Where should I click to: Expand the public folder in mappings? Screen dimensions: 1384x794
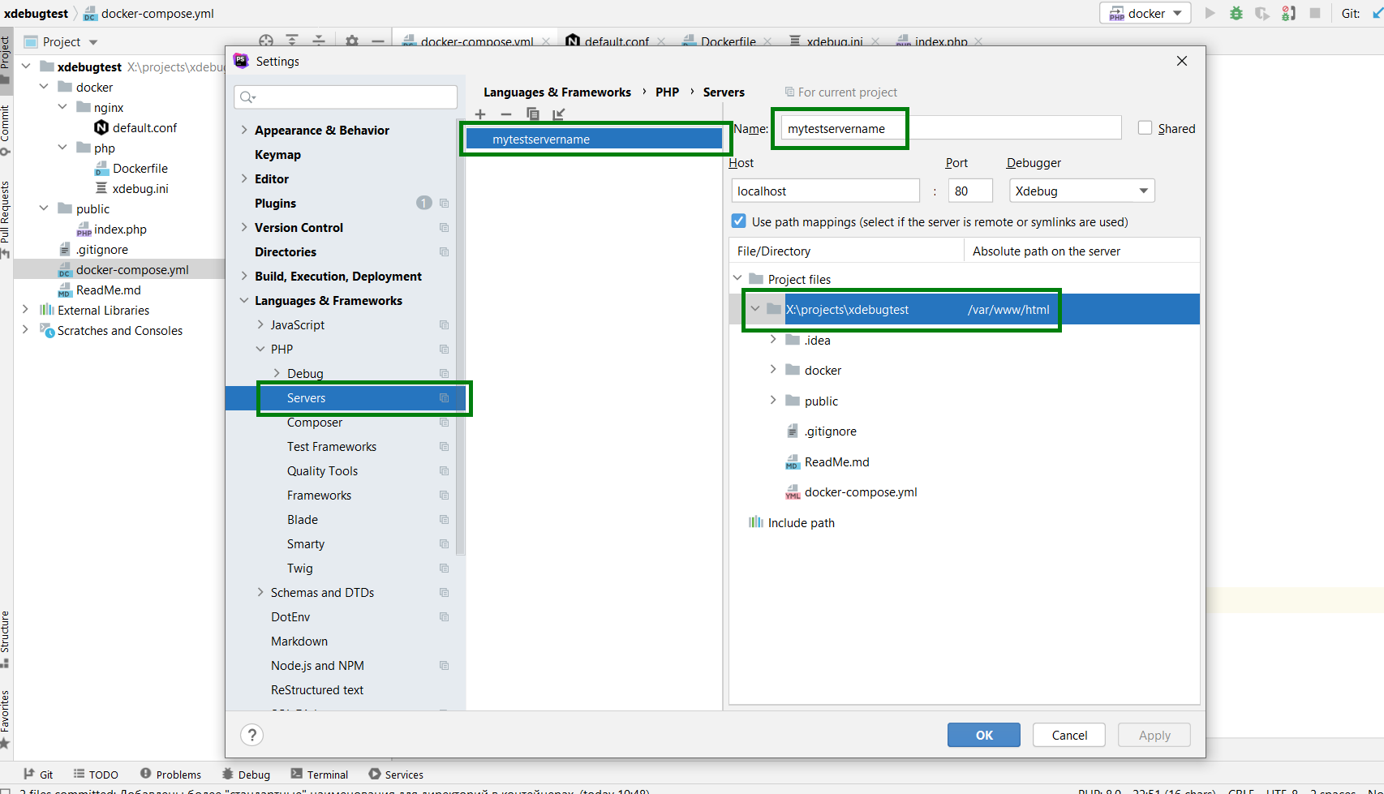pos(773,400)
